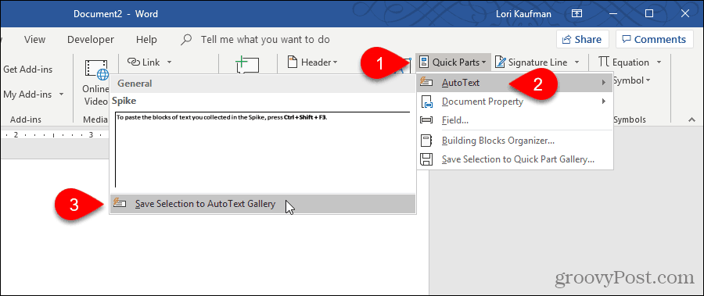Switch to the Help tab
The width and height of the screenshot is (704, 296).
146,40
